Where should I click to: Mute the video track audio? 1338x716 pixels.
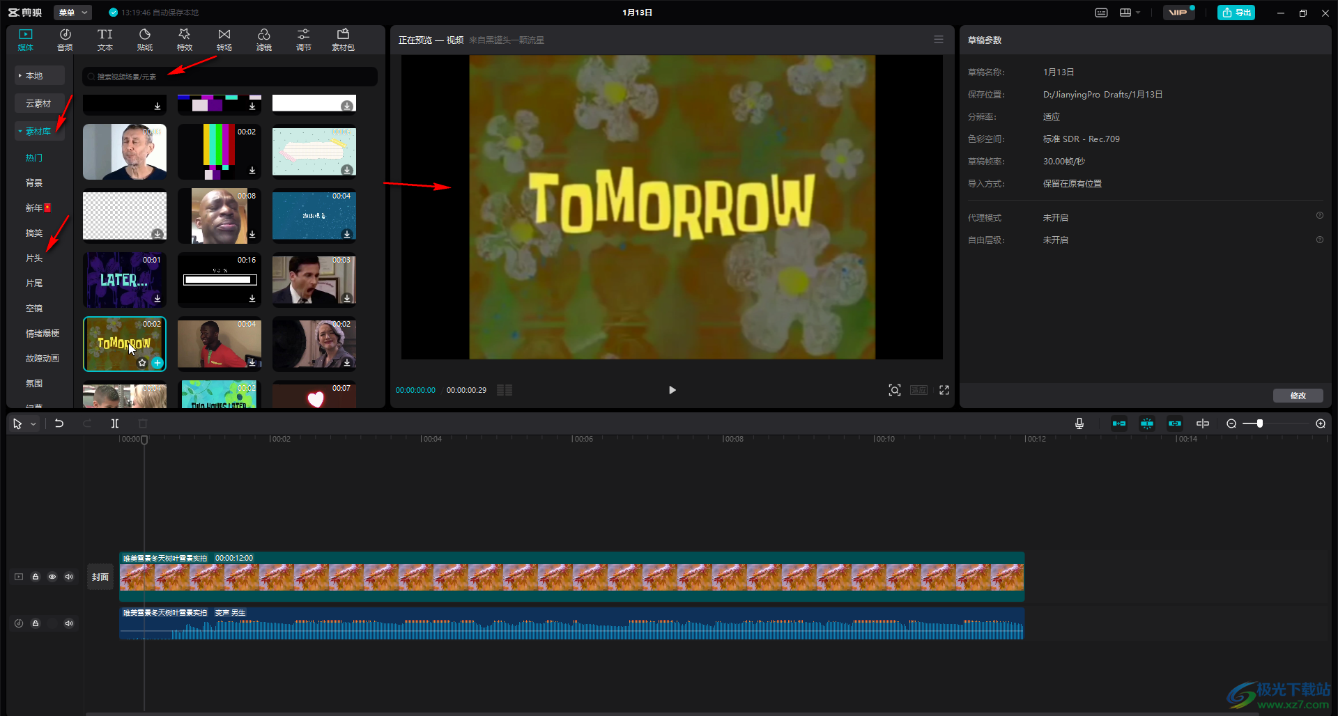tap(69, 577)
